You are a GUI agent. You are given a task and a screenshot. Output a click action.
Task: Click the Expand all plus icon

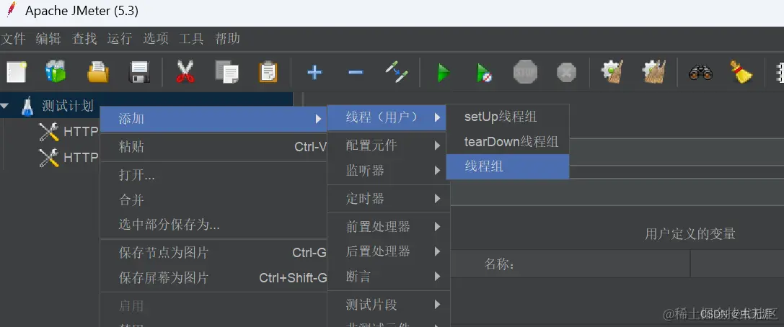click(314, 73)
